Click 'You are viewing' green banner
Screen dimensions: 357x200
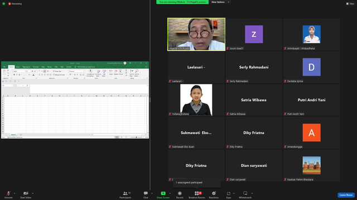pos(182,2)
